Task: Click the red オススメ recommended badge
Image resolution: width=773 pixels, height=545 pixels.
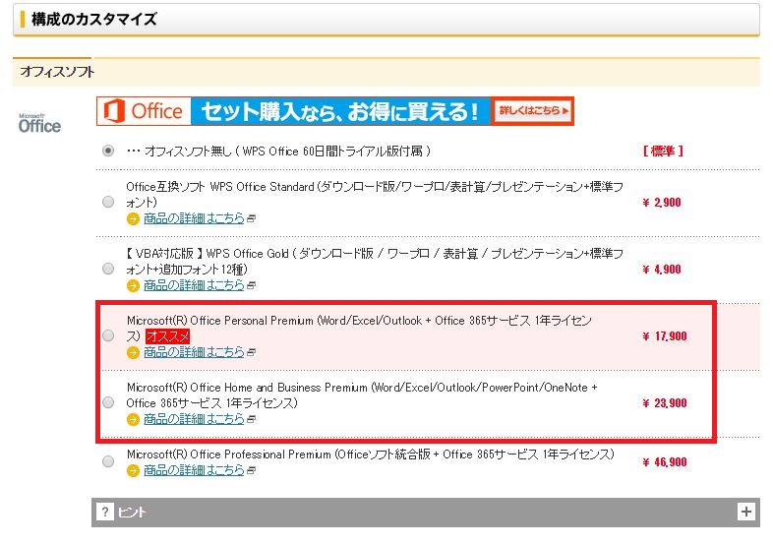Action: (x=167, y=335)
